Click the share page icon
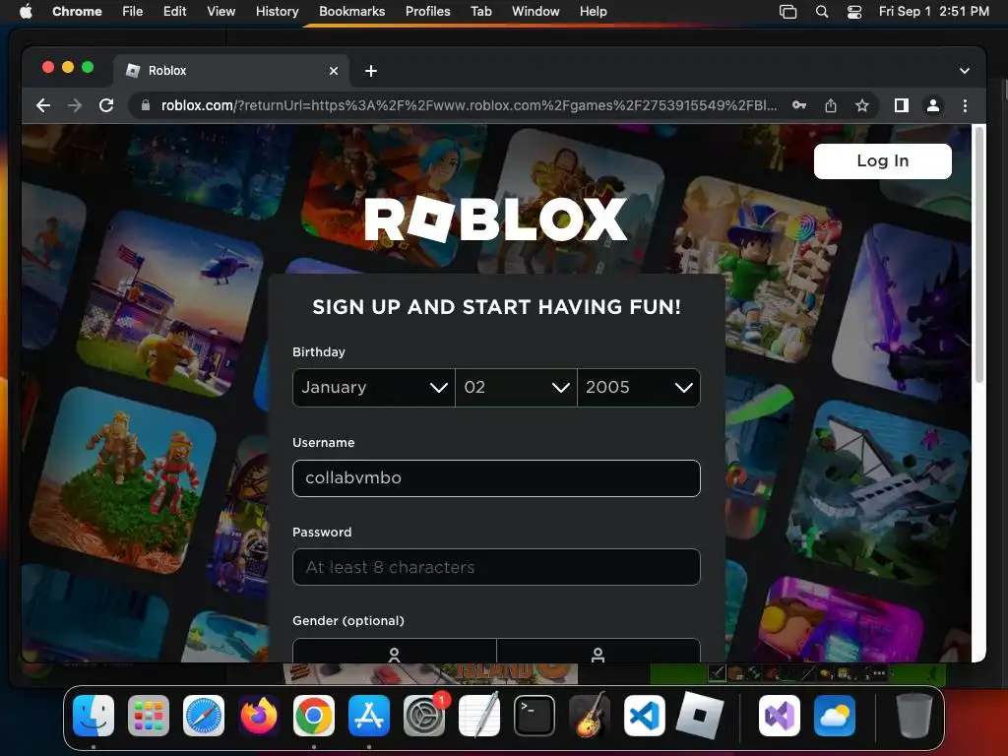This screenshot has width=1008, height=756. coord(831,105)
